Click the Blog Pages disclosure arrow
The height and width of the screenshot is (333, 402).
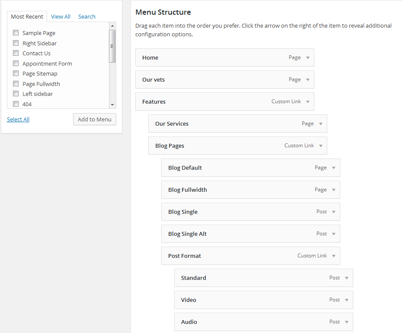[321, 146]
